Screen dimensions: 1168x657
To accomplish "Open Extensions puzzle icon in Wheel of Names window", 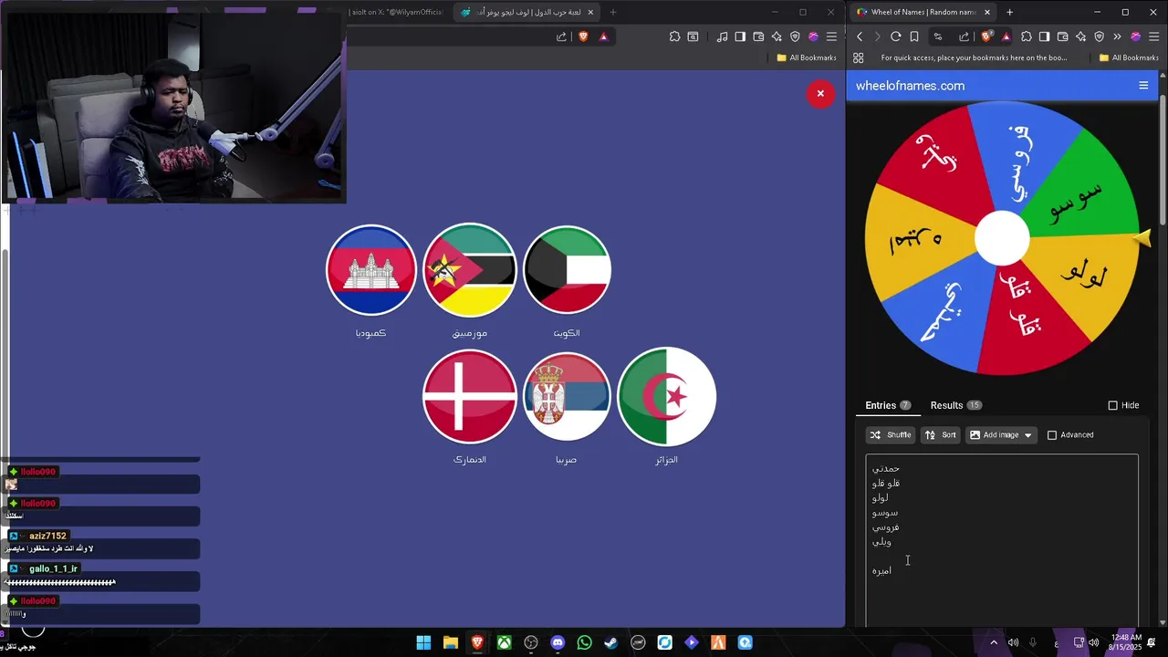I will (x=1027, y=36).
